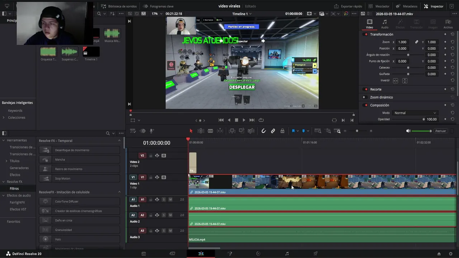
Task: Switch to the Audio tab in Inspector
Action: (385, 24)
